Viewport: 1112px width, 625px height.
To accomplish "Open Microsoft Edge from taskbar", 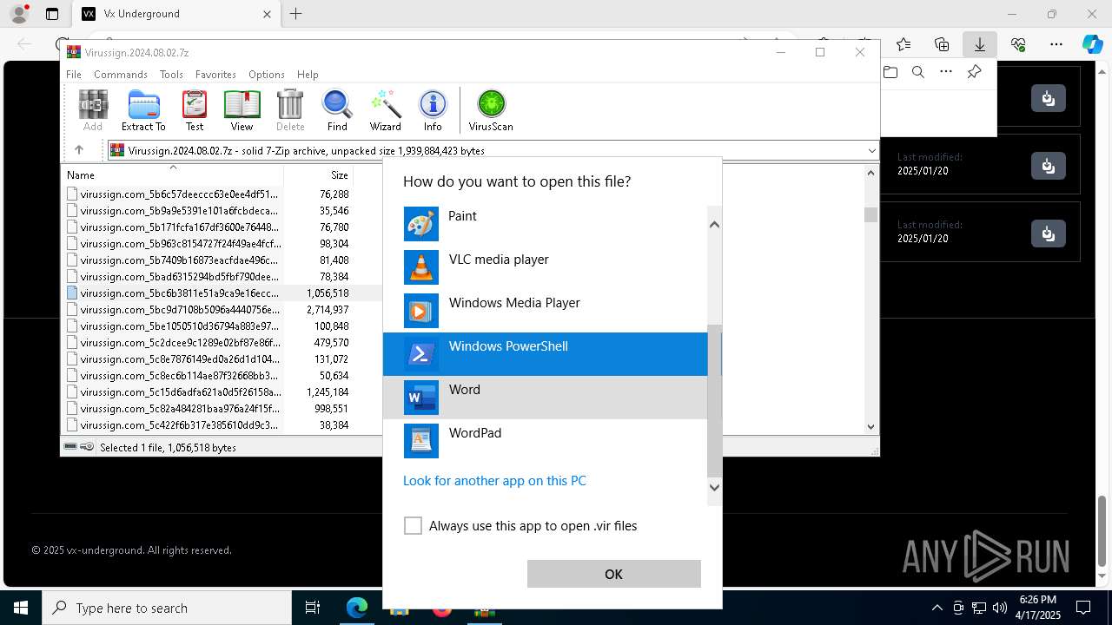I will [x=357, y=608].
